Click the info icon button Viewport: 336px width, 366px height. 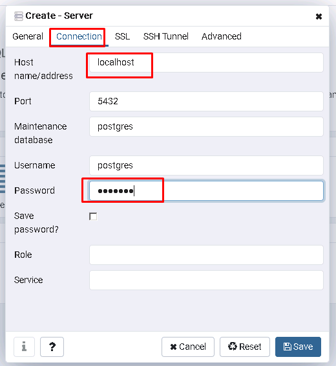(24, 347)
